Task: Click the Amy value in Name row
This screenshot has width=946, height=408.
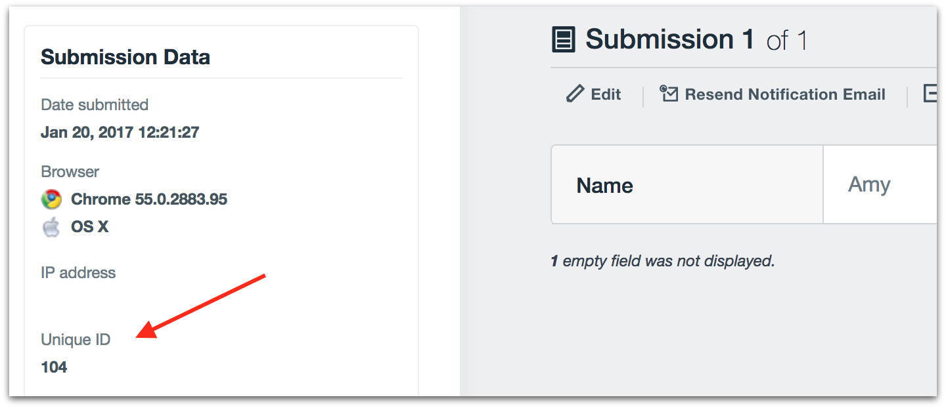Action: tap(869, 185)
